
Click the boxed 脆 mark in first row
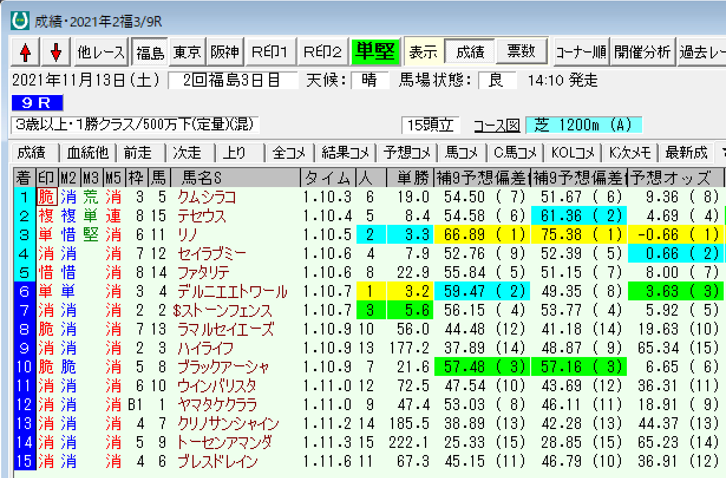46,197
